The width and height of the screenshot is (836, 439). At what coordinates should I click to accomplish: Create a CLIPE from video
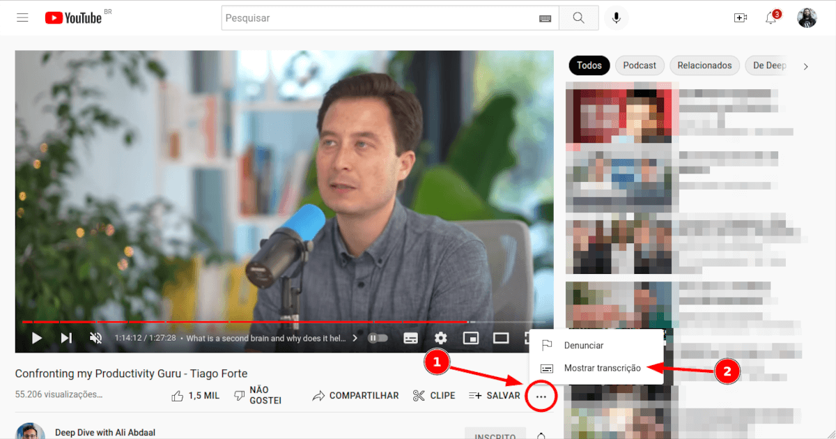tap(434, 395)
